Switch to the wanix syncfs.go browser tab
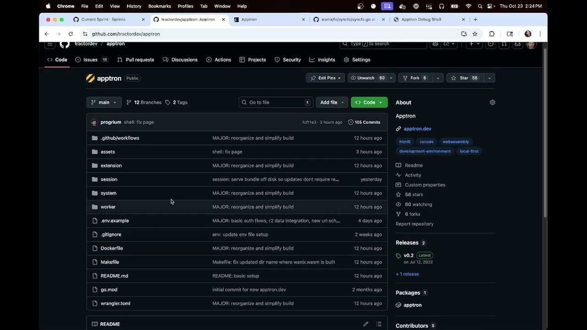The image size is (587, 330). pyautogui.click(x=349, y=20)
